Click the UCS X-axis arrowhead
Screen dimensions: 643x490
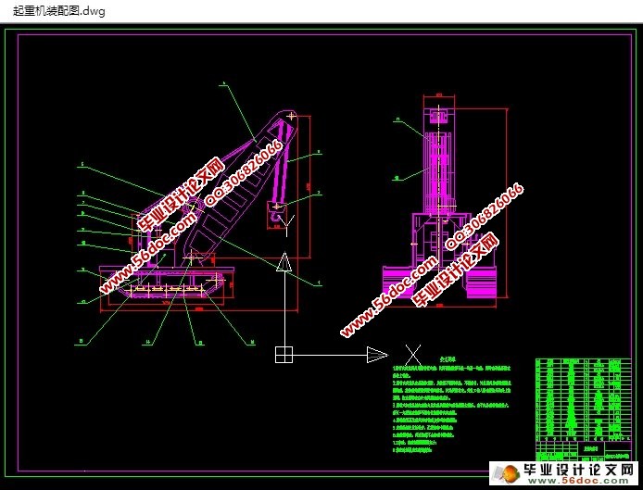(x=375, y=354)
